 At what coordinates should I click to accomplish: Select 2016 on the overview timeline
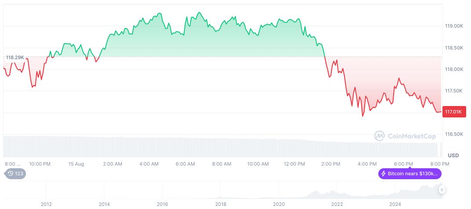[x=163, y=204]
